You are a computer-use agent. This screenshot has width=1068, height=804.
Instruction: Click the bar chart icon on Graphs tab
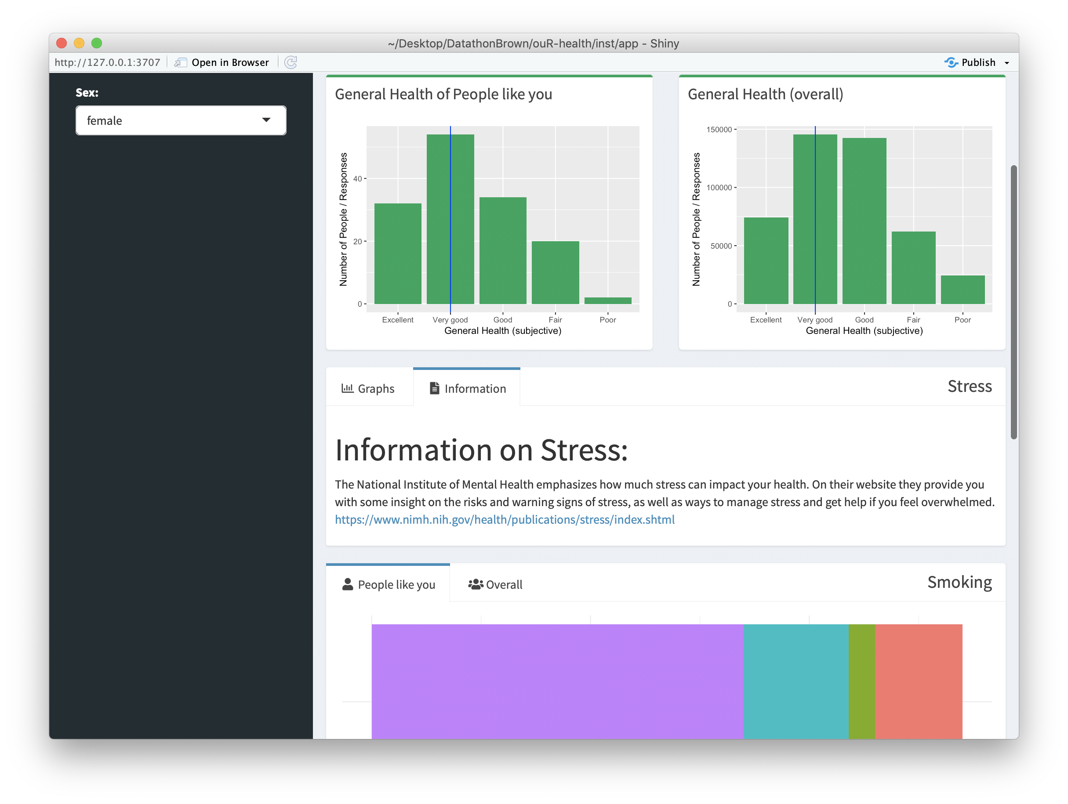347,388
